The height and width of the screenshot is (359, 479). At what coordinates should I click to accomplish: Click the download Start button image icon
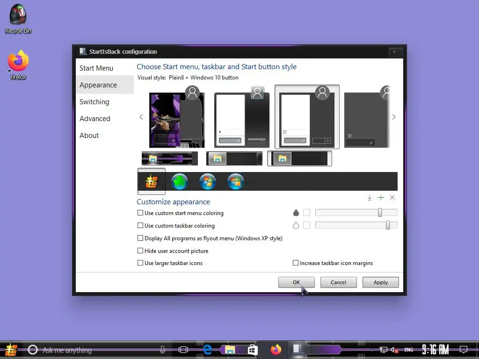coord(370,198)
